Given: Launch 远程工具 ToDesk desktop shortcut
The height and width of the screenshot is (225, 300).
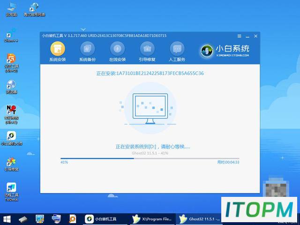Looking at the screenshot, I should point(11,192).
